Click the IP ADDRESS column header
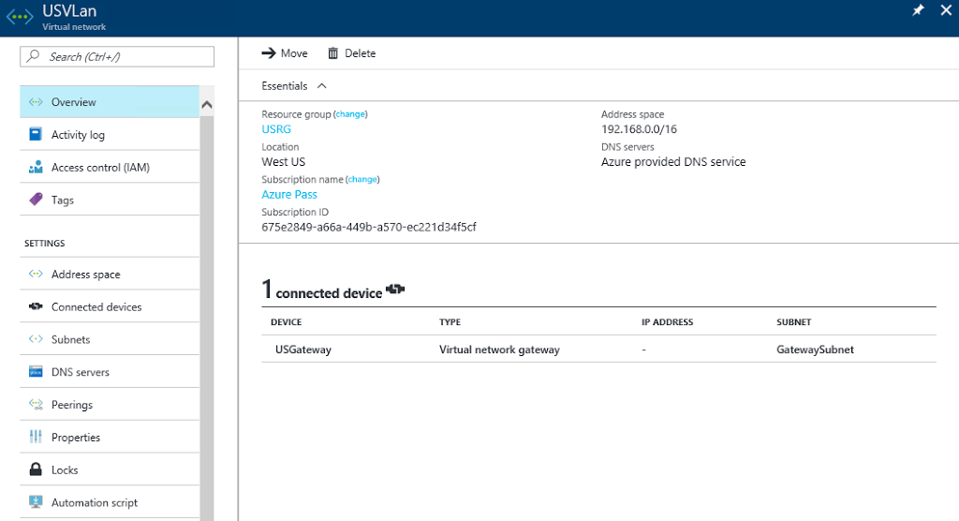Screen dimensions: 959x521 [x=667, y=322]
